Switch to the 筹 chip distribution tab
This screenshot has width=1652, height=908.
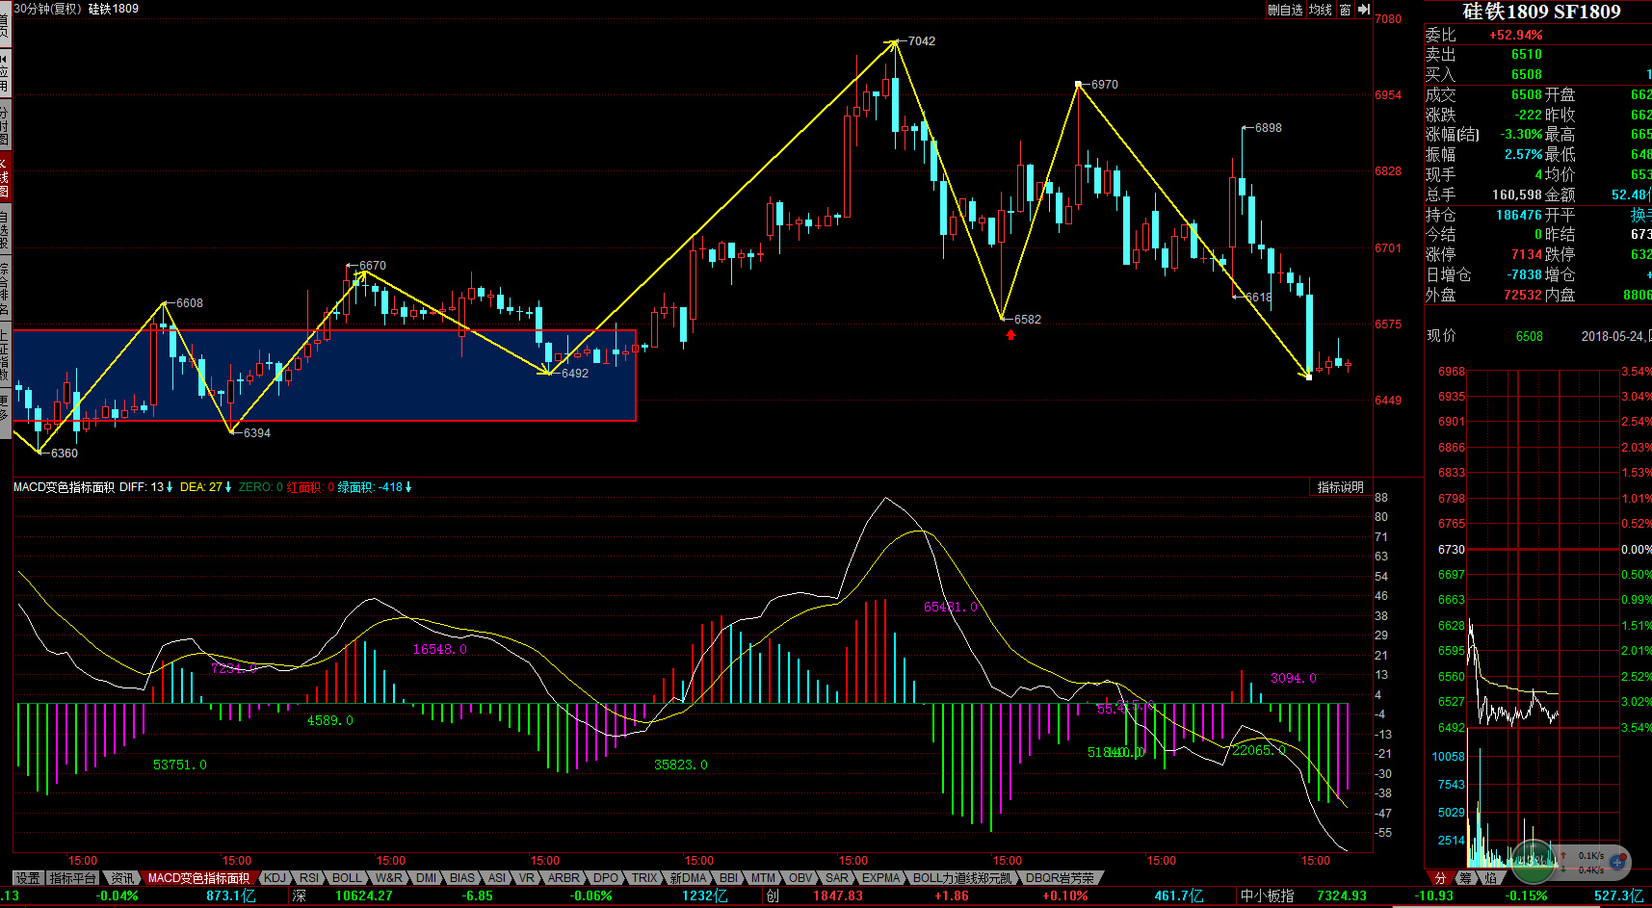click(1466, 878)
